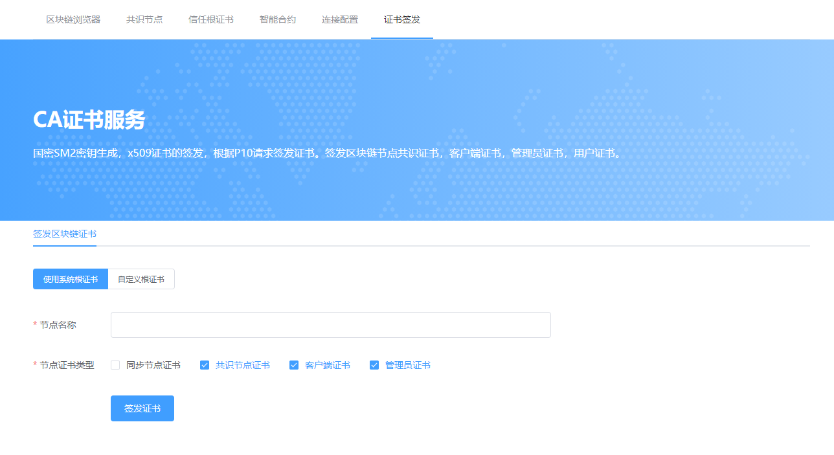This screenshot has width=834, height=455.
Task: Open the 智能合约 navigation tab
Action: tap(278, 19)
